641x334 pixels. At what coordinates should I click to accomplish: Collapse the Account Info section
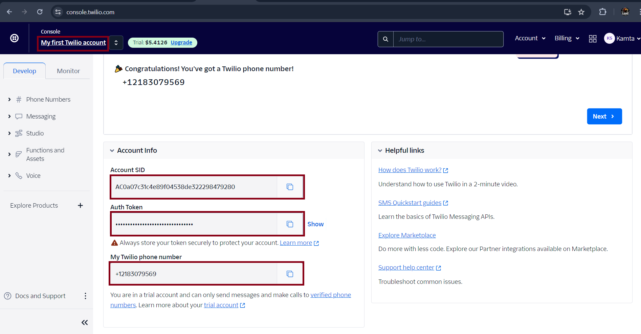(112, 151)
